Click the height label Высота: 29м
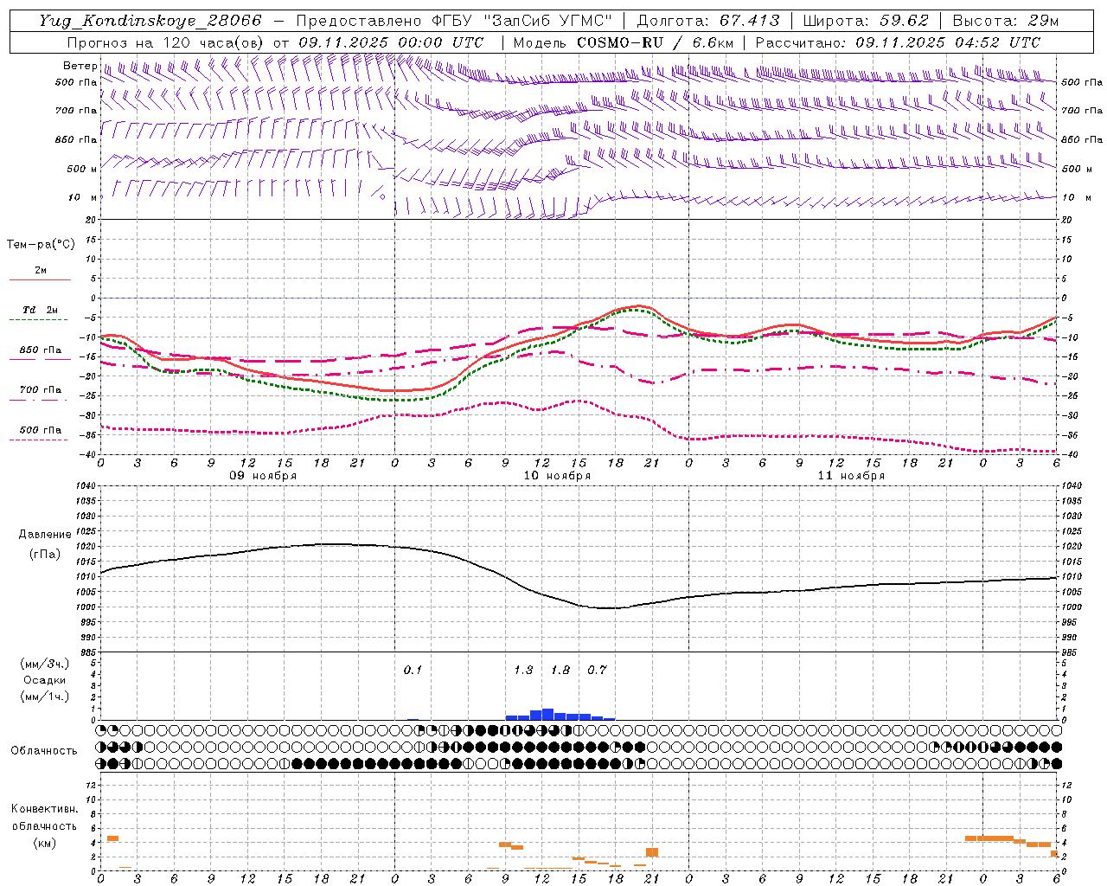This screenshot has height=886, width=1107. (1005, 21)
